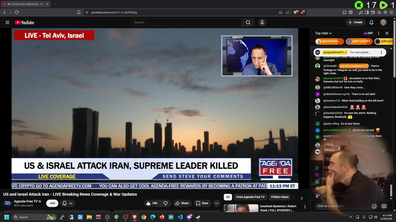Toggle the browser sidebar panel icon
The image size is (396, 222).
(x=367, y=12)
